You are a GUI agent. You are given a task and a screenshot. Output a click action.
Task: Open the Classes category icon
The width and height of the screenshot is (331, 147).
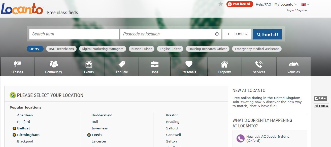point(17,64)
